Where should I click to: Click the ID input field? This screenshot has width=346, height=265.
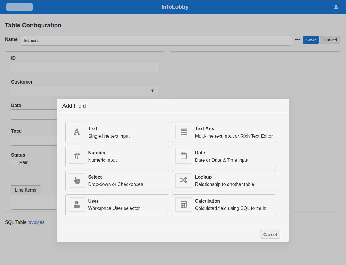[x=84, y=67]
